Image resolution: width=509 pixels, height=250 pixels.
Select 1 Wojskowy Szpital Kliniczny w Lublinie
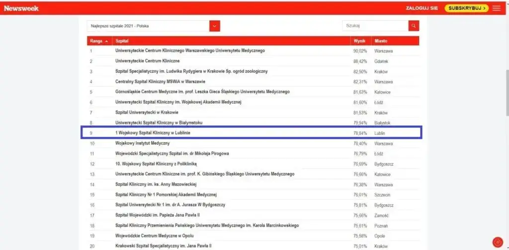point(153,133)
